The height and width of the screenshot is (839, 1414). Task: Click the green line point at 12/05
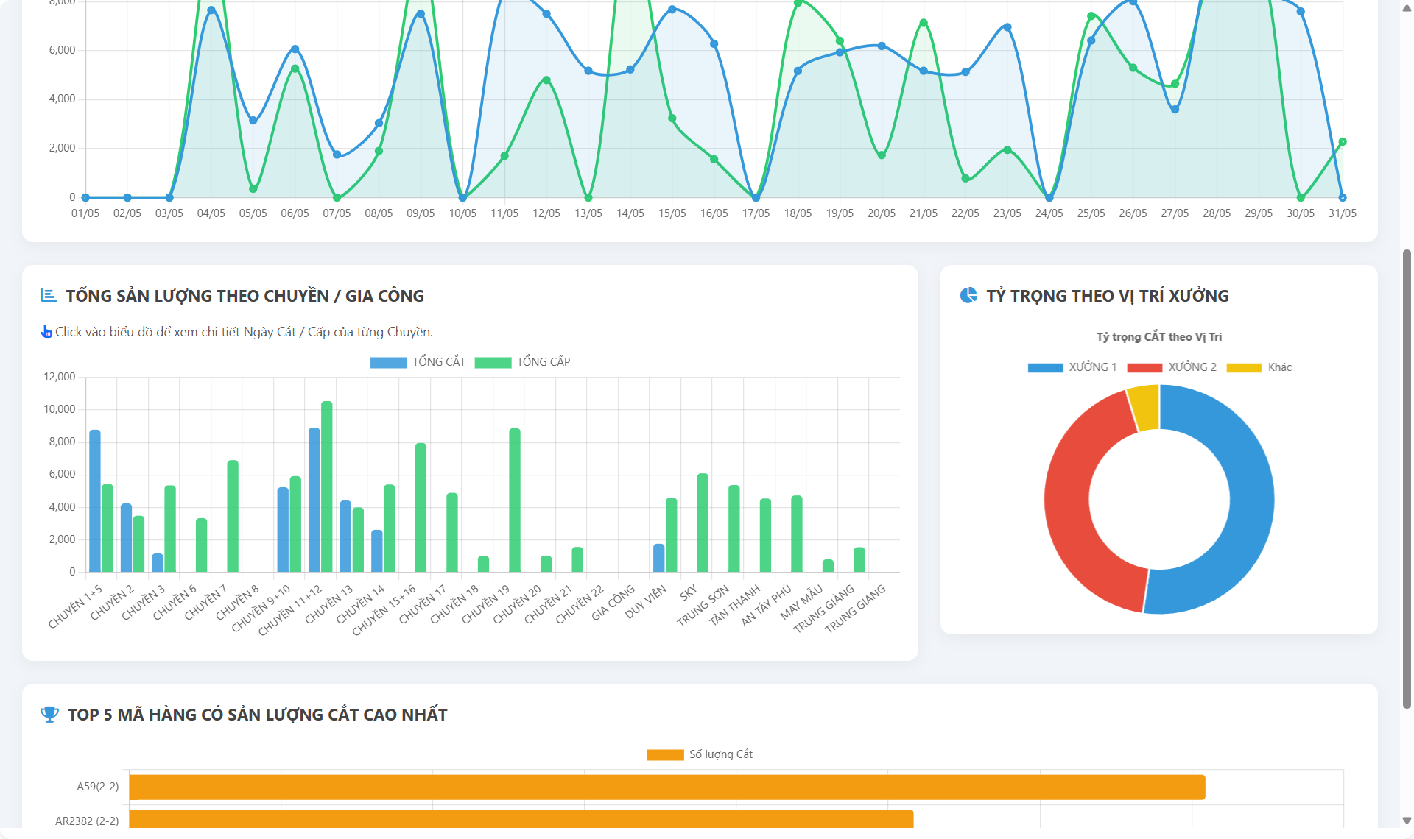tap(546, 80)
